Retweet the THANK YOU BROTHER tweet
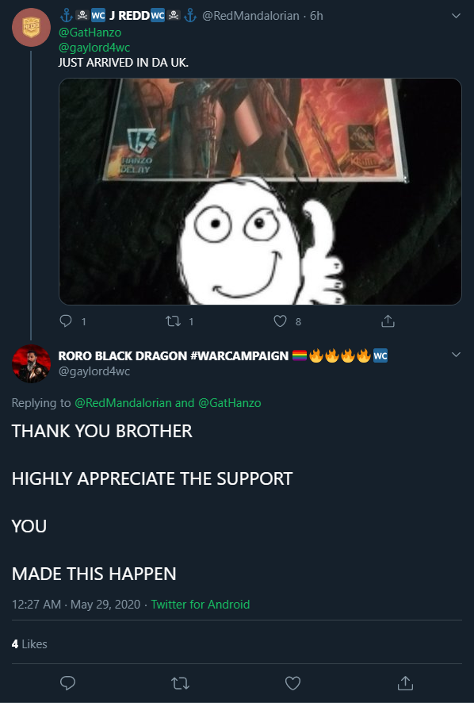The height and width of the screenshot is (703, 474). (x=180, y=683)
